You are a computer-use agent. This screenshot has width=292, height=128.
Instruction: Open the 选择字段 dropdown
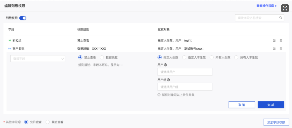(38, 59)
